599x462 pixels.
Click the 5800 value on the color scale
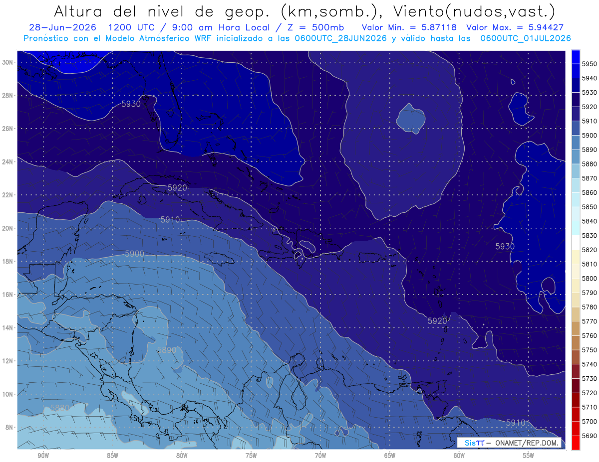click(x=590, y=278)
